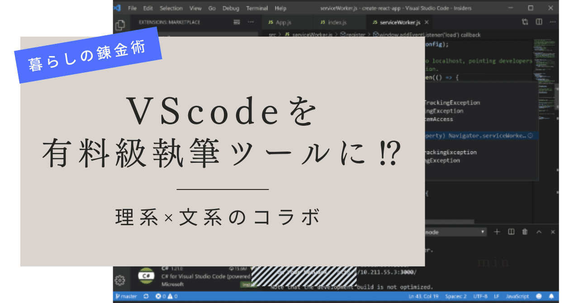
Task: Toggle panel maximize with the chevron icon
Action: [538, 232]
